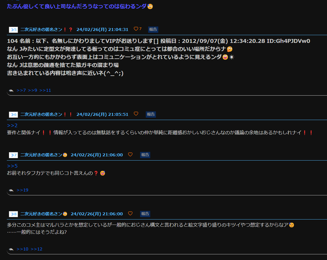Screen dimensions: 327x260
Task: Report post 8 using the 報告 button
Action: 145,214
